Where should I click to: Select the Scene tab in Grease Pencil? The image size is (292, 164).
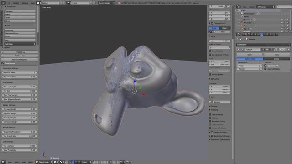point(214,28)
